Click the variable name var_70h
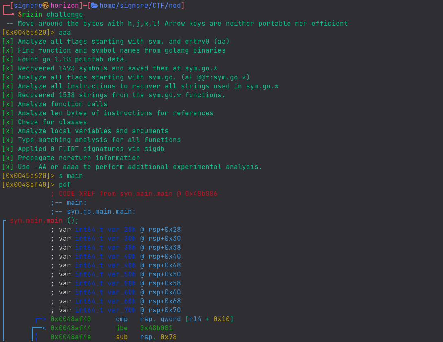 click(x=121, y=310)
